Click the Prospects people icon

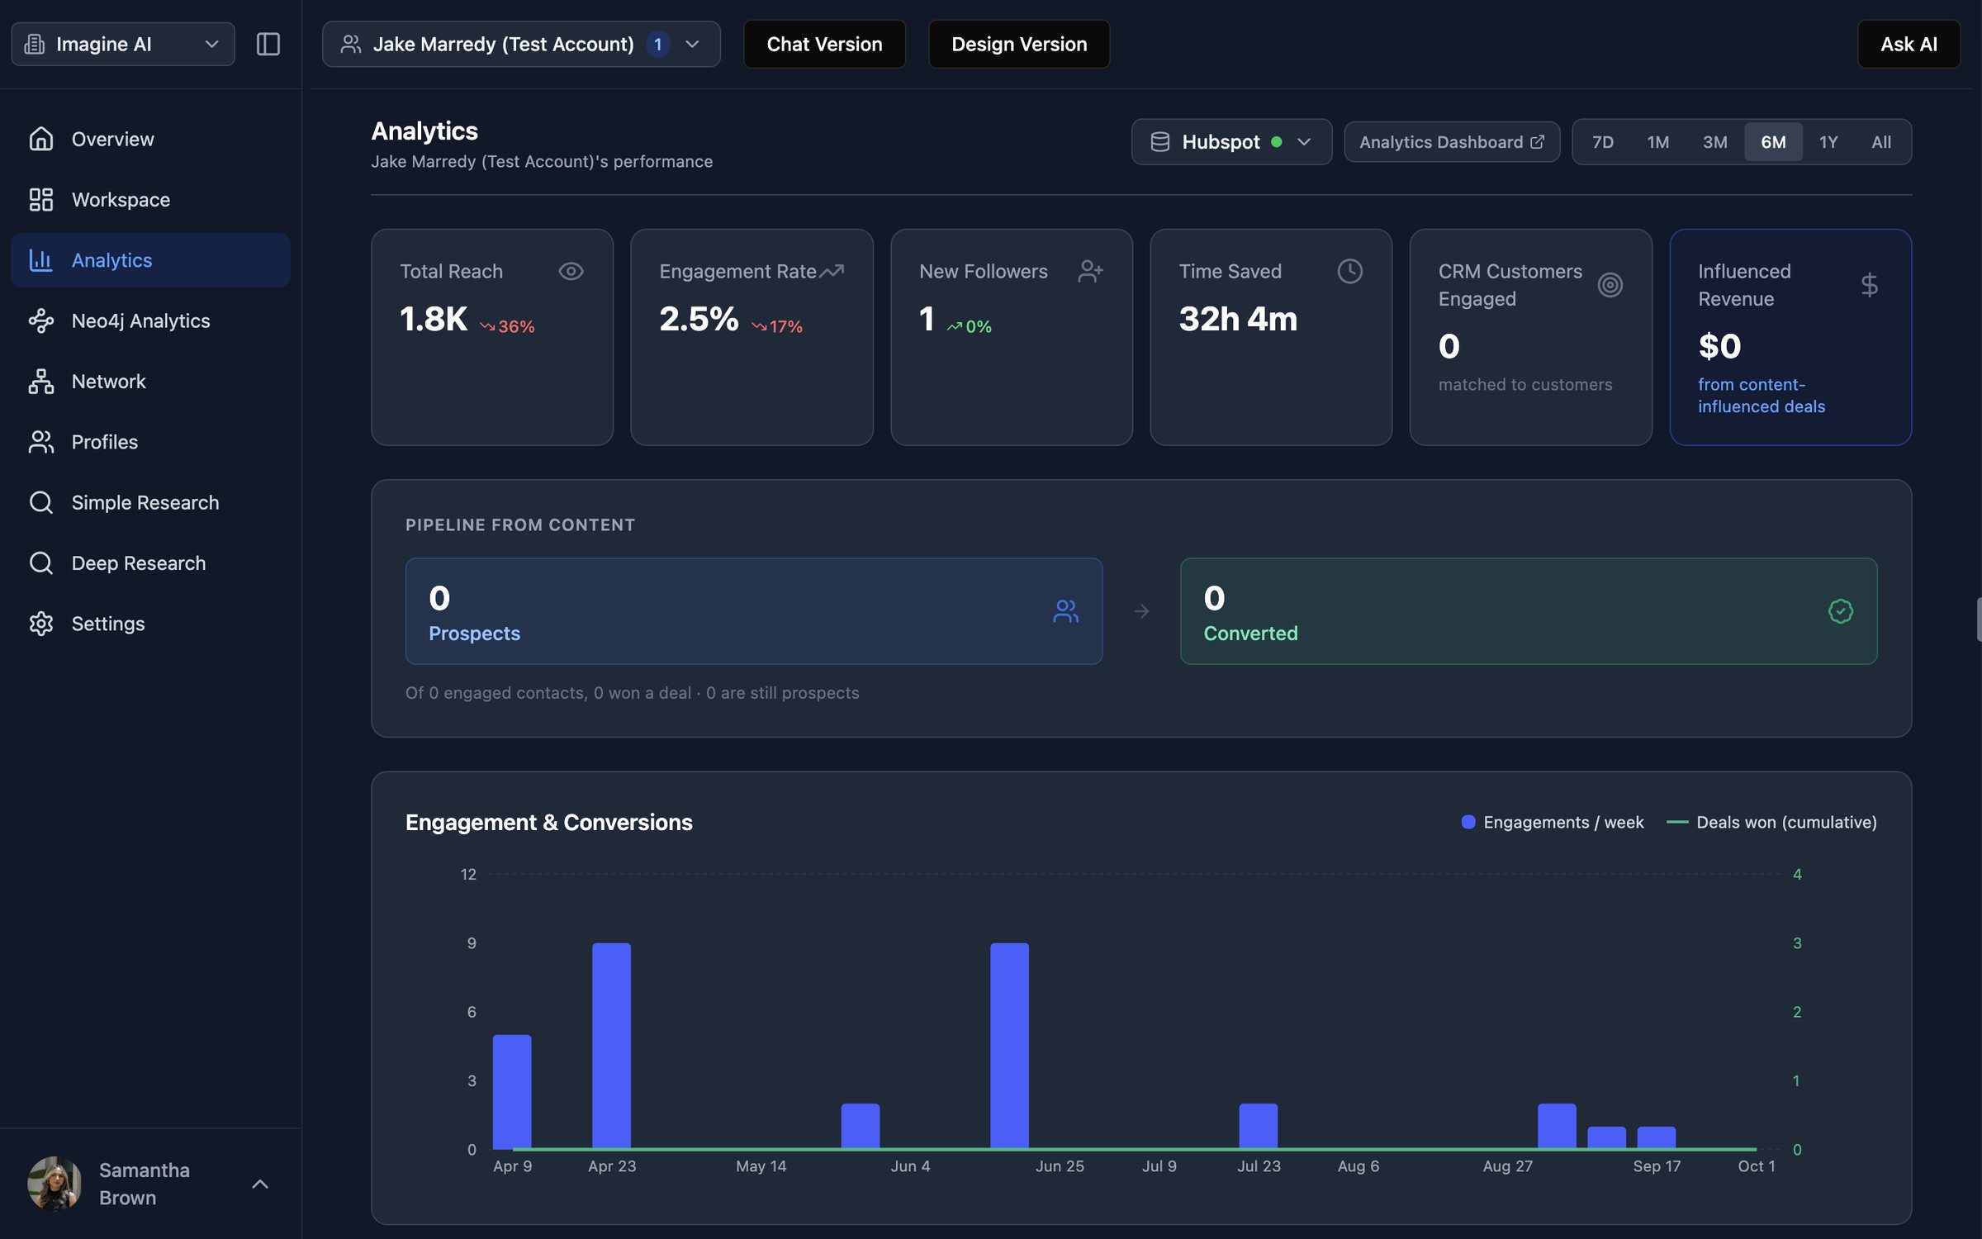click(1065, 611)
